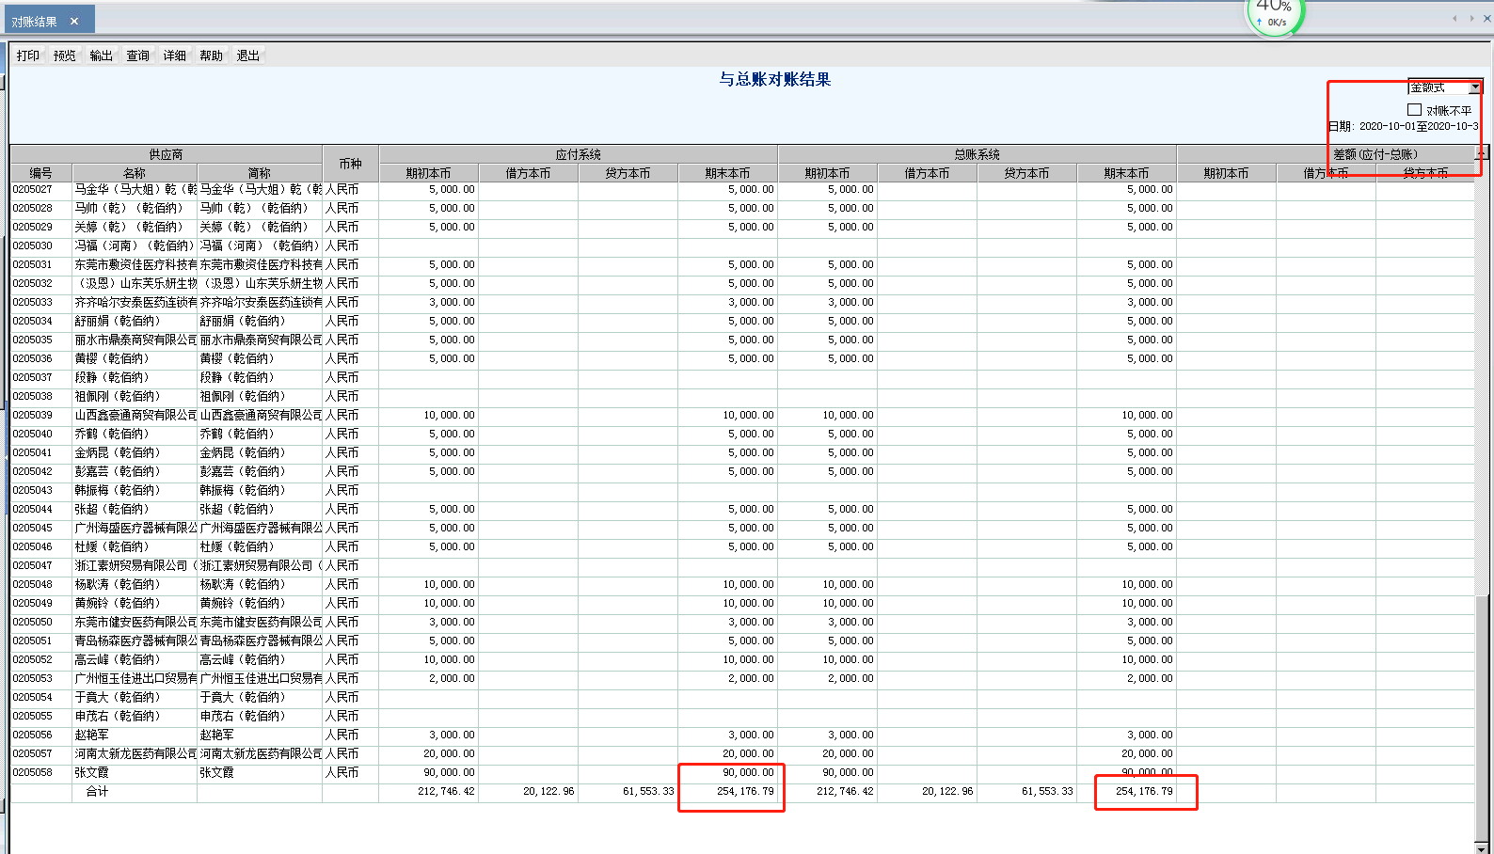
Task: Select row 0205027 编号 cell
Action: (x=40, y=189)
